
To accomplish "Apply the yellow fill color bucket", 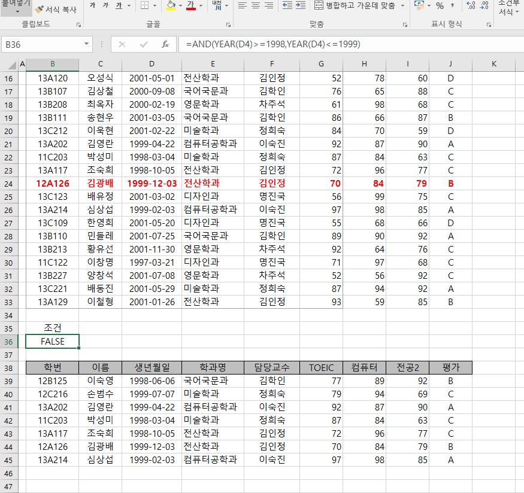I will point(170,5).
